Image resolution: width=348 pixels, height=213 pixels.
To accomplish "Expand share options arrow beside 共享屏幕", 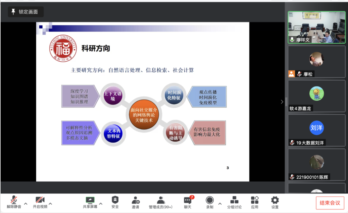I will click(101, 204).
